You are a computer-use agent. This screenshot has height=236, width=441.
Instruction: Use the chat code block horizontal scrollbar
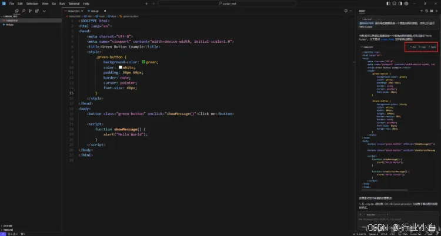click(x=385, y=190)
